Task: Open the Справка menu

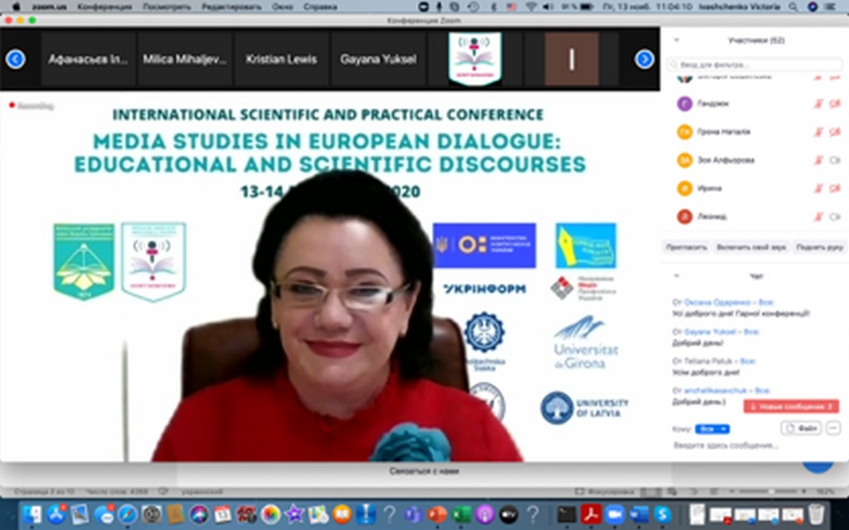Action: tap(320, 6)
